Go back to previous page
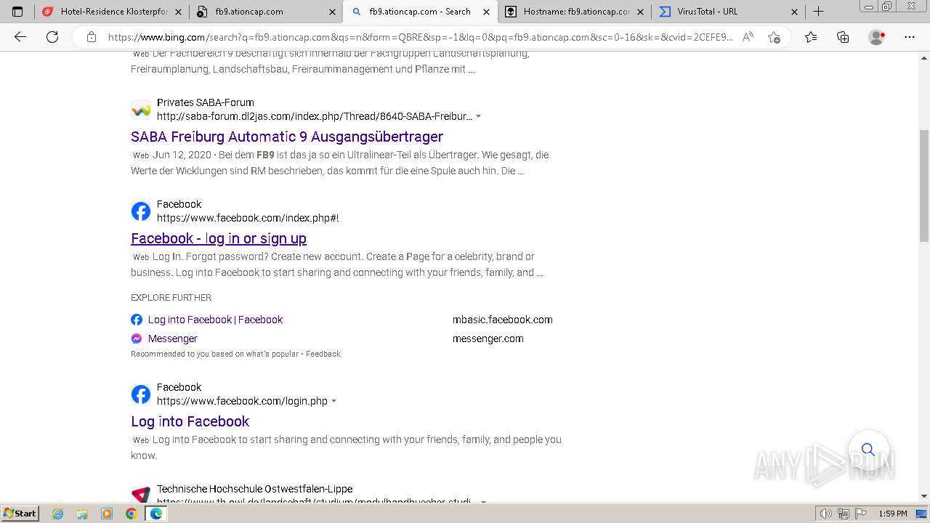930x523 pixels. click(20, 37)
